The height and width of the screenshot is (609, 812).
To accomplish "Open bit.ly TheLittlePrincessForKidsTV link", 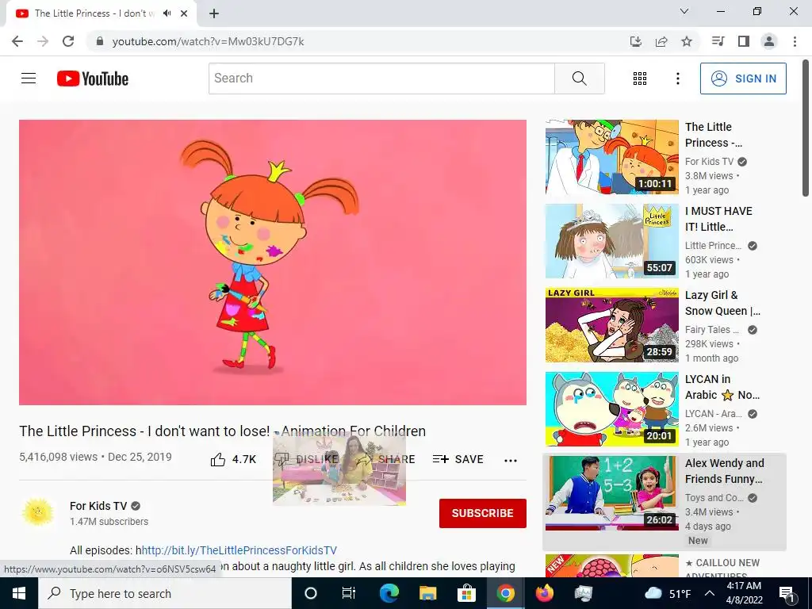I will (x=239, y=550).
